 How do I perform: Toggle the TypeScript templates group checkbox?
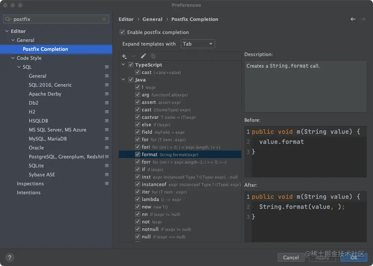point(131,65)
